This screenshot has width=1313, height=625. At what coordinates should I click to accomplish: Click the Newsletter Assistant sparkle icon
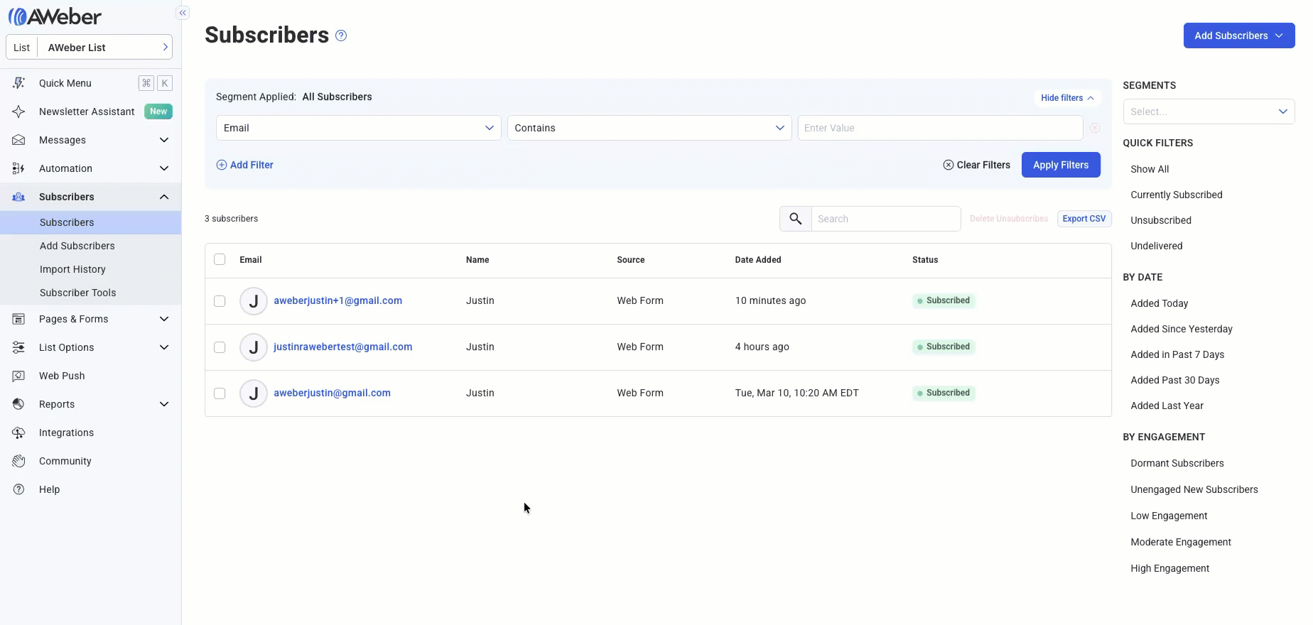19,112
